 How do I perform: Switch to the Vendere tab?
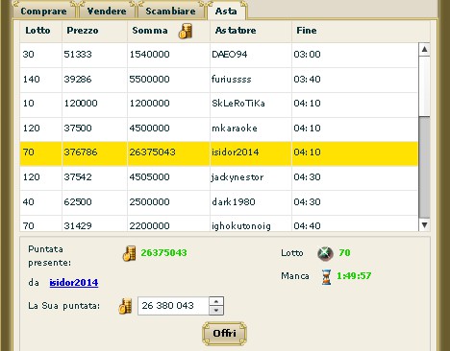[x=107, y=12]
